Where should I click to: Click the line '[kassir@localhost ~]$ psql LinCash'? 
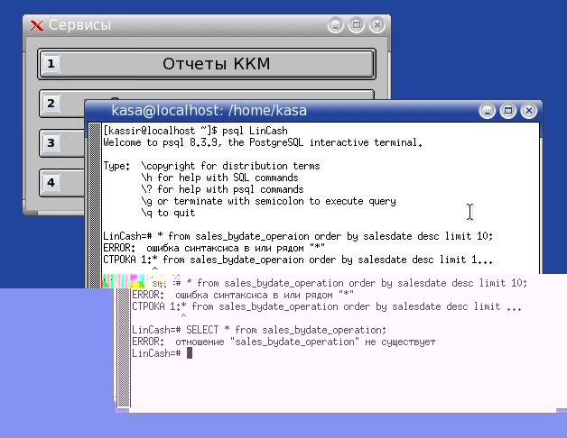click(195, 131)
